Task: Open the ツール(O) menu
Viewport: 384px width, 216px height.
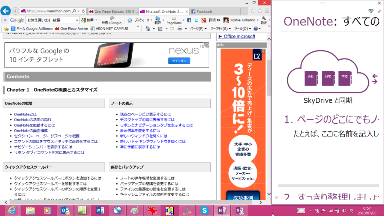Action: pos(243,28)
